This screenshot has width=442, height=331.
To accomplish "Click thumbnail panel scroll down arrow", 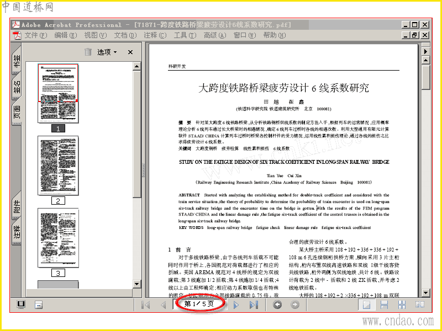I will 136,284.
